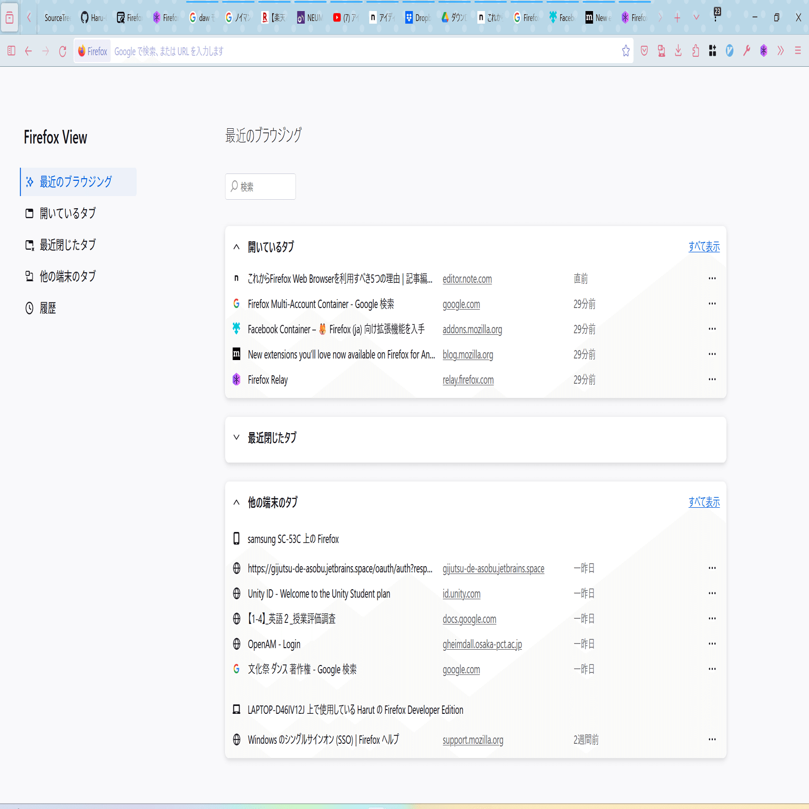The image size is (809, 809).
Task: Switch to the NEUM tab
Action: tap(310, 18)
